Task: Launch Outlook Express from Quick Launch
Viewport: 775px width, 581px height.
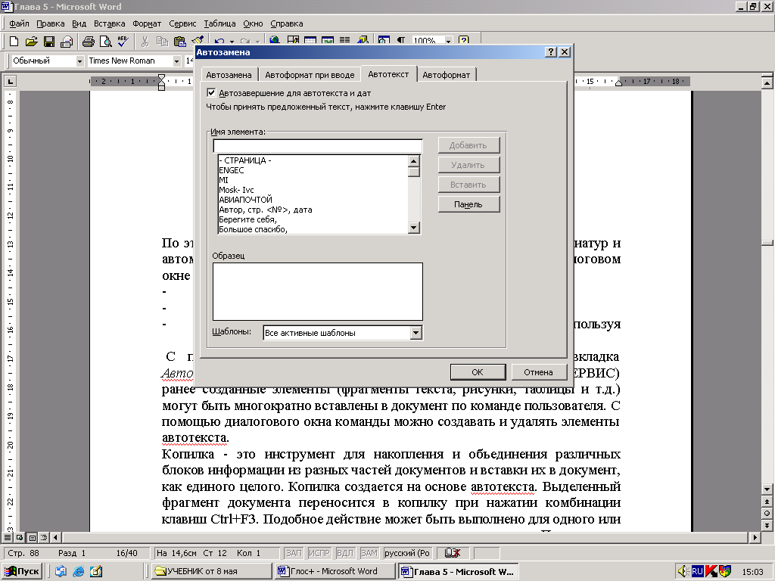Action: (61, 571)
